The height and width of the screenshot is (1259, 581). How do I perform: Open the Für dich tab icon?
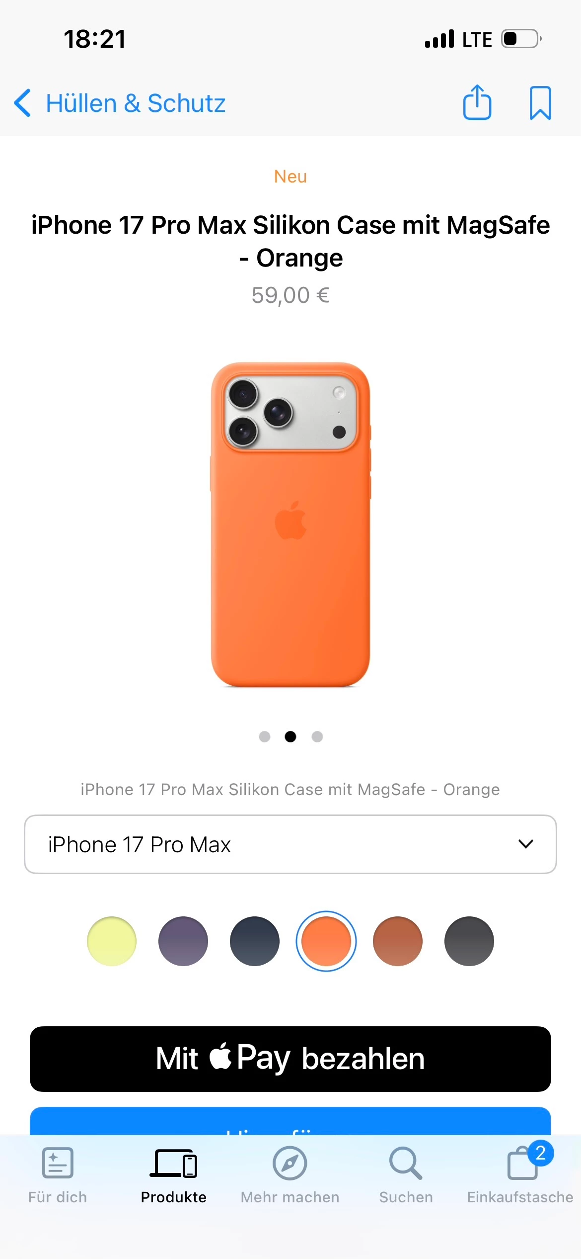pyautogui.click(x=58, y=1163)
